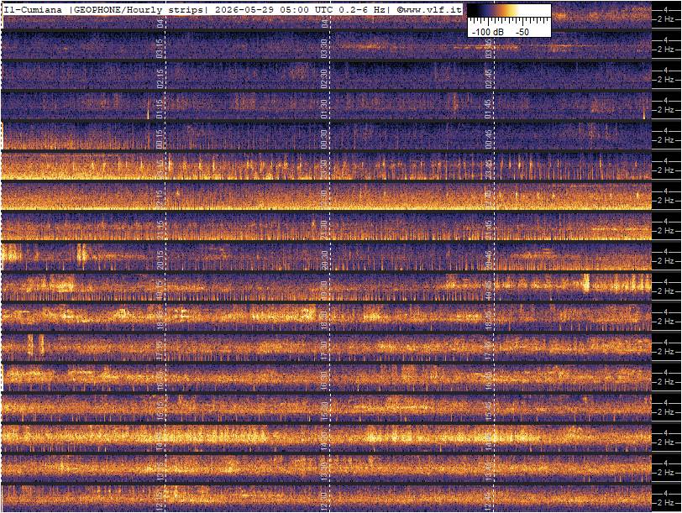Select the 13:30 time marker
This screenshot has width=682, height=513.
pyautogui.click(x=324, y=472)
